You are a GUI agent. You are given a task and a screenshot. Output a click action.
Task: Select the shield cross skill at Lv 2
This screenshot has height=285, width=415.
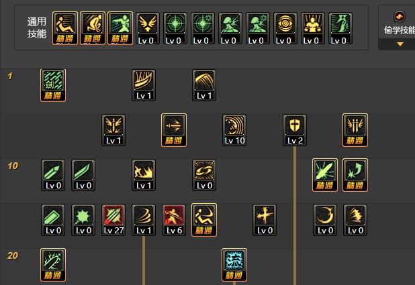(295, 130)
